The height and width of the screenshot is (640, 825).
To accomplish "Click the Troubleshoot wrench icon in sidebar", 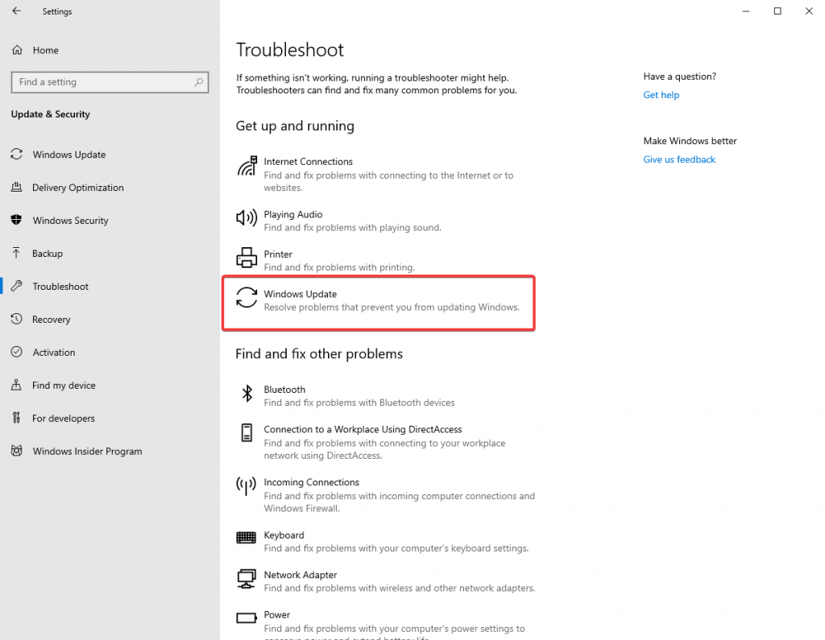I will [x=17, y=286].
